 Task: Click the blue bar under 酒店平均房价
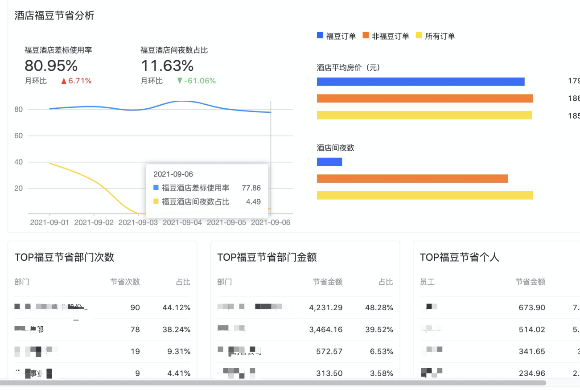click(x=420, y=82)
